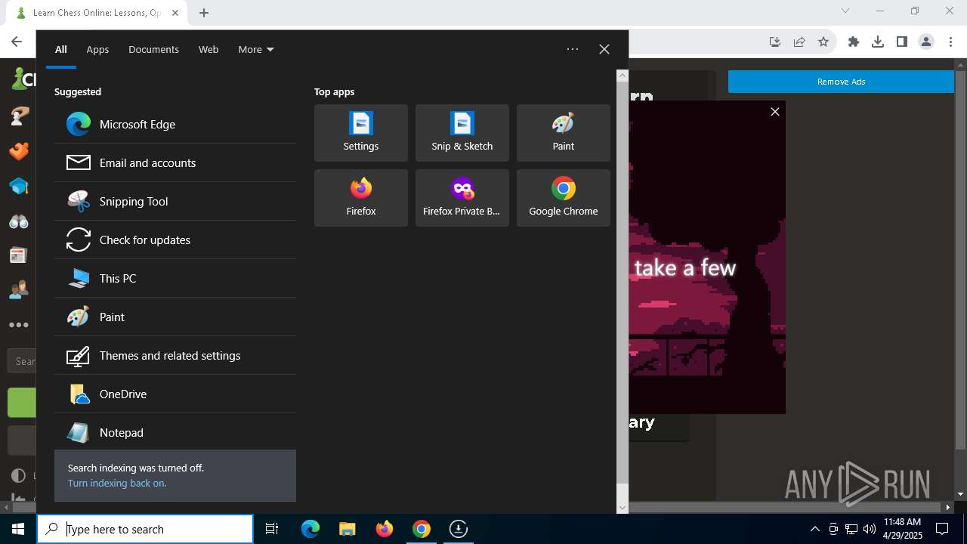Image resolution: width=967 pixels, height=544 pixels.
Task: Open Firefox from the taskbar
Action: point(385,529)
